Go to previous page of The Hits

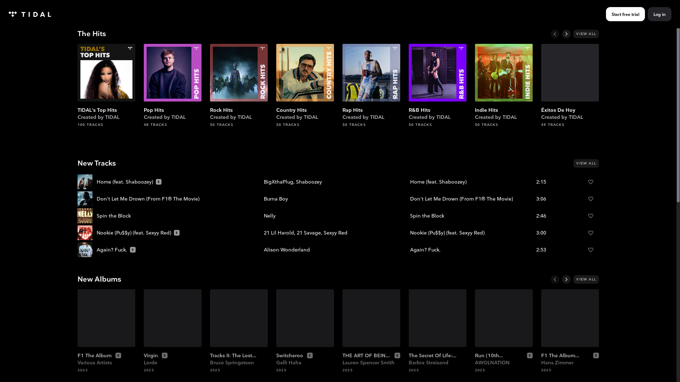[x=555, y=34]
